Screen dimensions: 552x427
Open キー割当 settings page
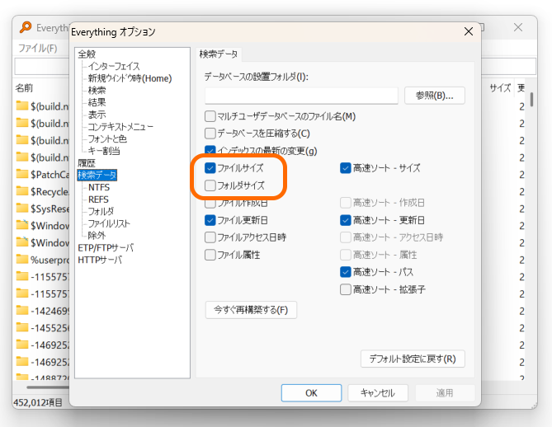(104, 151)
